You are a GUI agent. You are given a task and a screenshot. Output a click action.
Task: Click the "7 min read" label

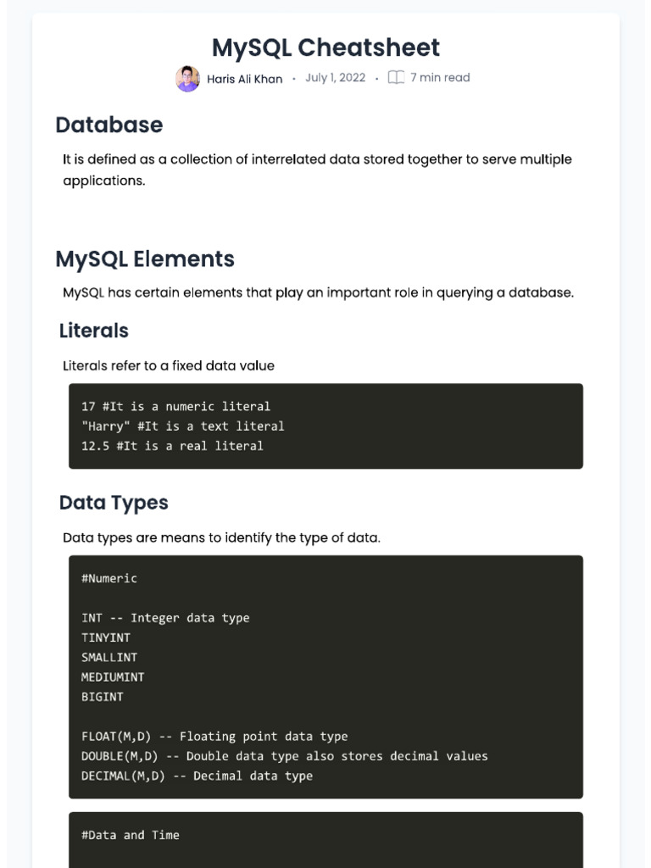tap(439, 78)
